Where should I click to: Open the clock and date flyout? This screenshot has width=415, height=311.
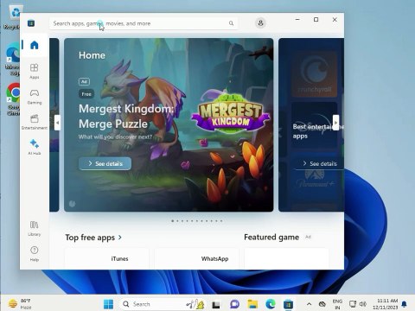tap(386, 304)
